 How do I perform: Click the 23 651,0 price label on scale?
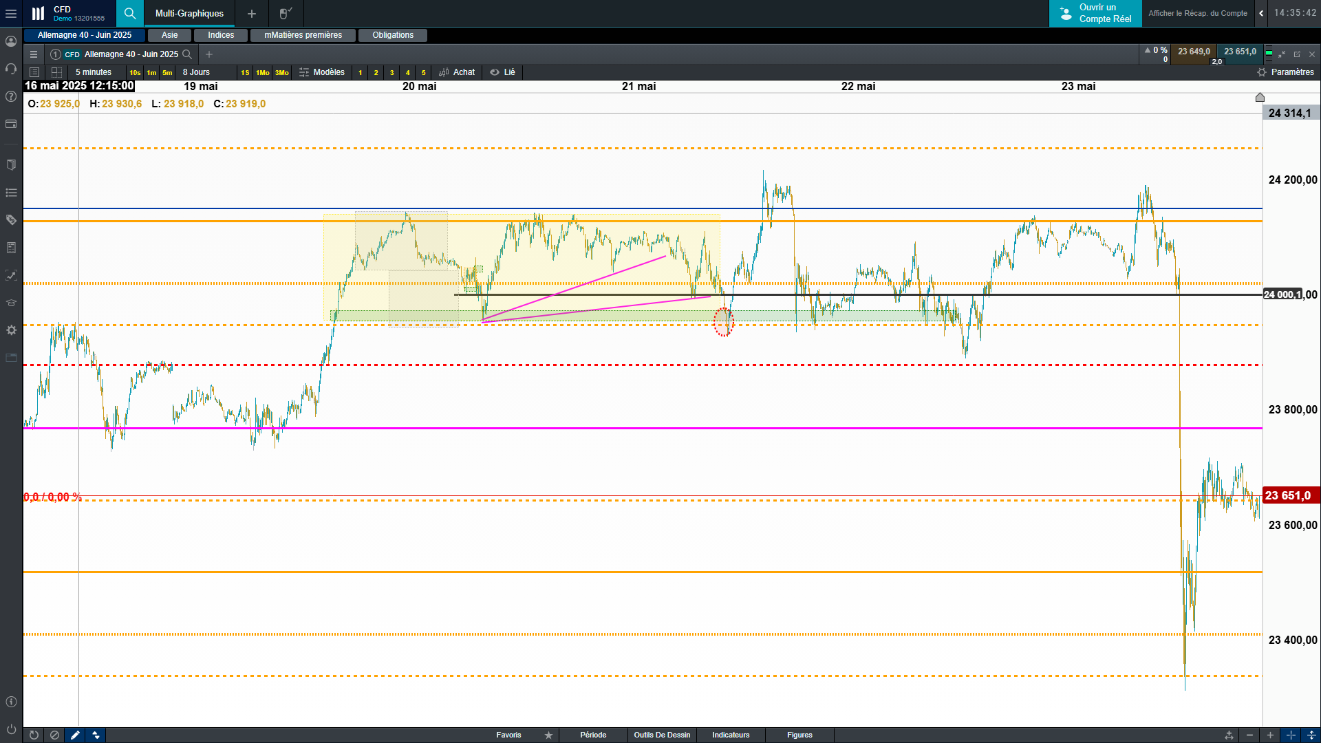coord(1289,495)
